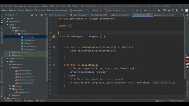Open the Structure tool window
This screenshot has height=106, width=189.
2,61
